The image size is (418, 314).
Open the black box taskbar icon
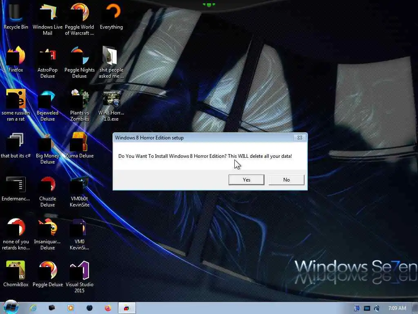point(52,308)
